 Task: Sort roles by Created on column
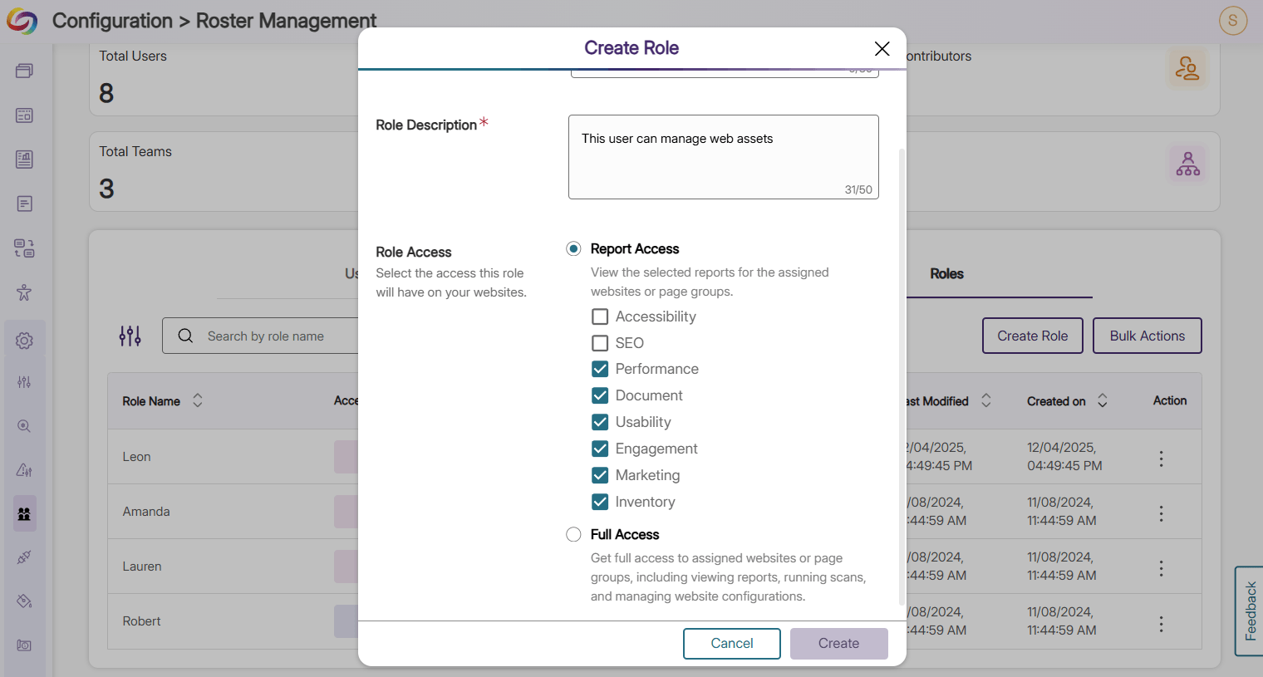click(1103, 400)
